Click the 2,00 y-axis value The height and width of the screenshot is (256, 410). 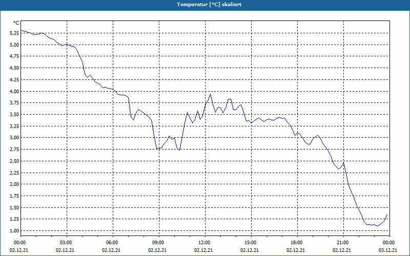[x=14, y=184]
